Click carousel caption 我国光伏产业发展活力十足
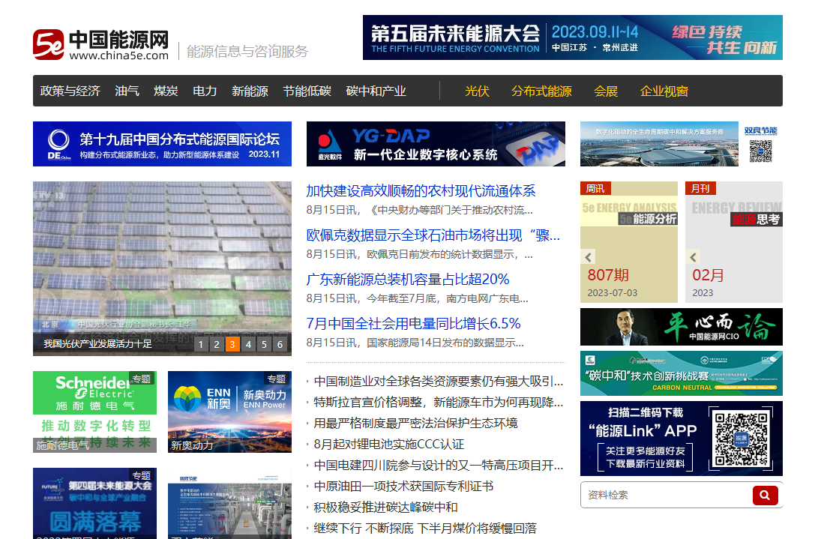 [x=97, y=344]
